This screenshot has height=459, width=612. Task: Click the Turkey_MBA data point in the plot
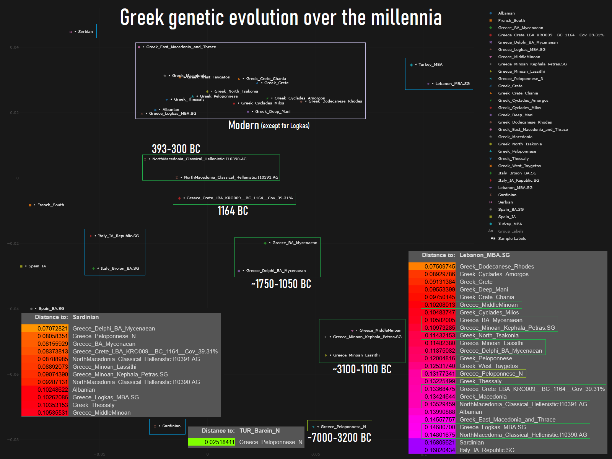pos(411,65)
